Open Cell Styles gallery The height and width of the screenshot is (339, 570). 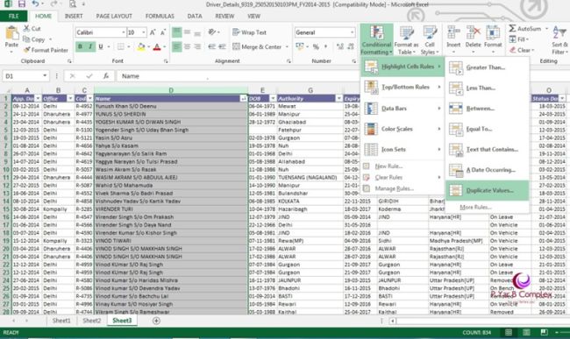[430, 40]
